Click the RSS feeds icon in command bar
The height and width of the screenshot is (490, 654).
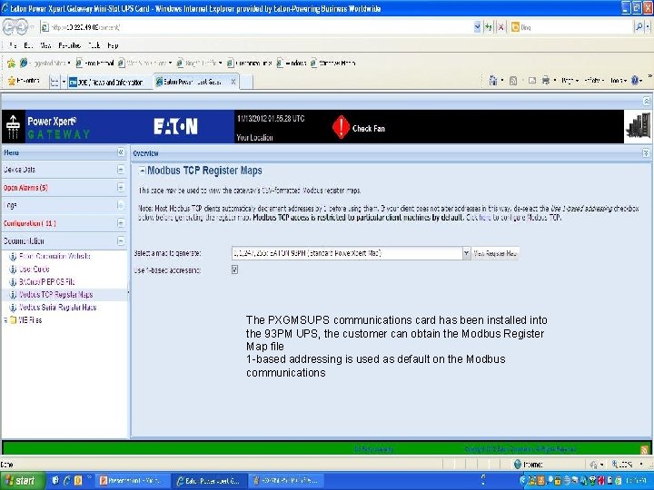point(513,81)
